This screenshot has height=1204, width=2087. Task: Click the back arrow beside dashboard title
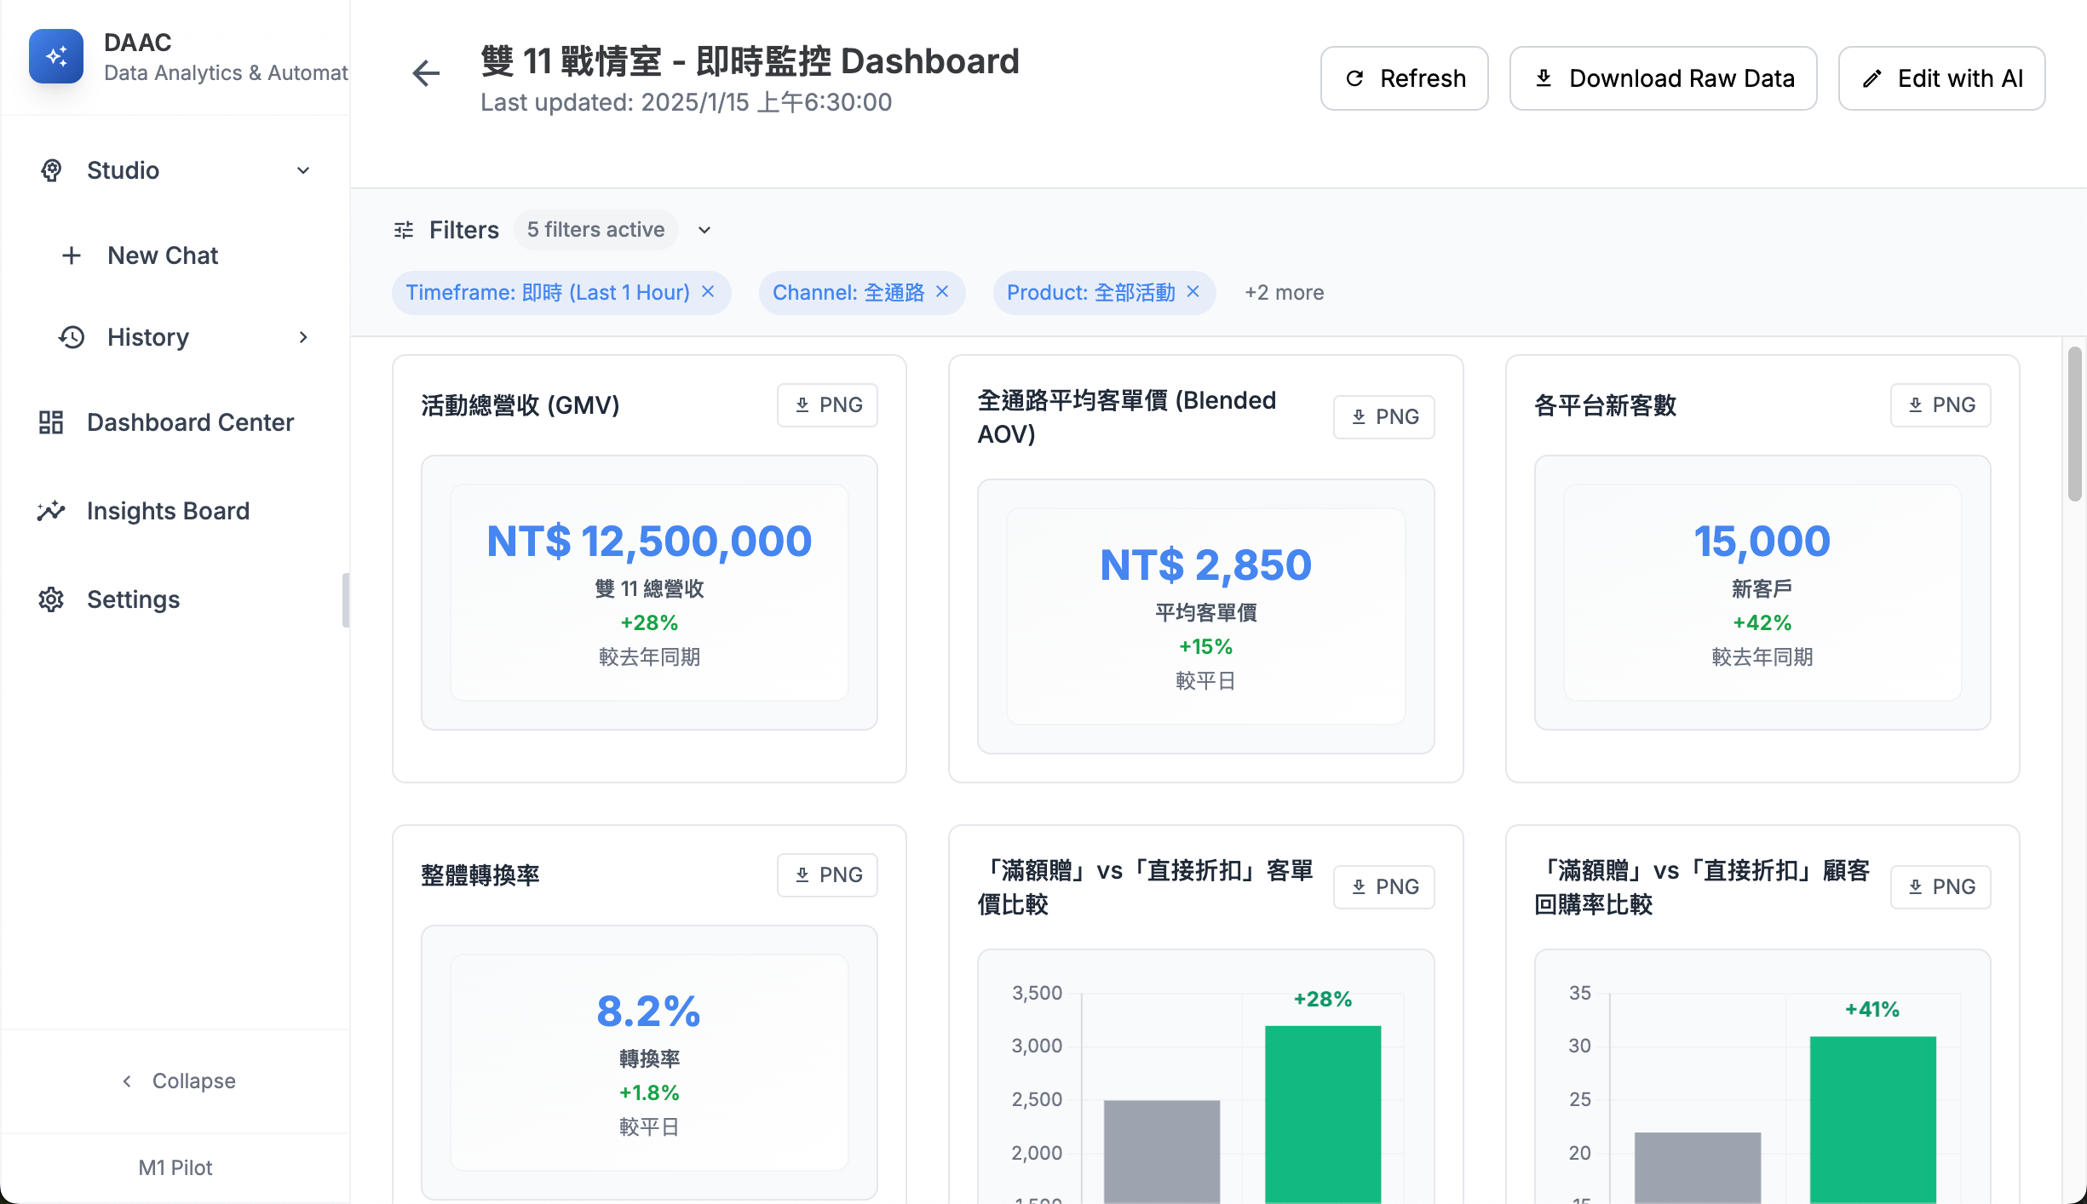(x=426, y=73)
